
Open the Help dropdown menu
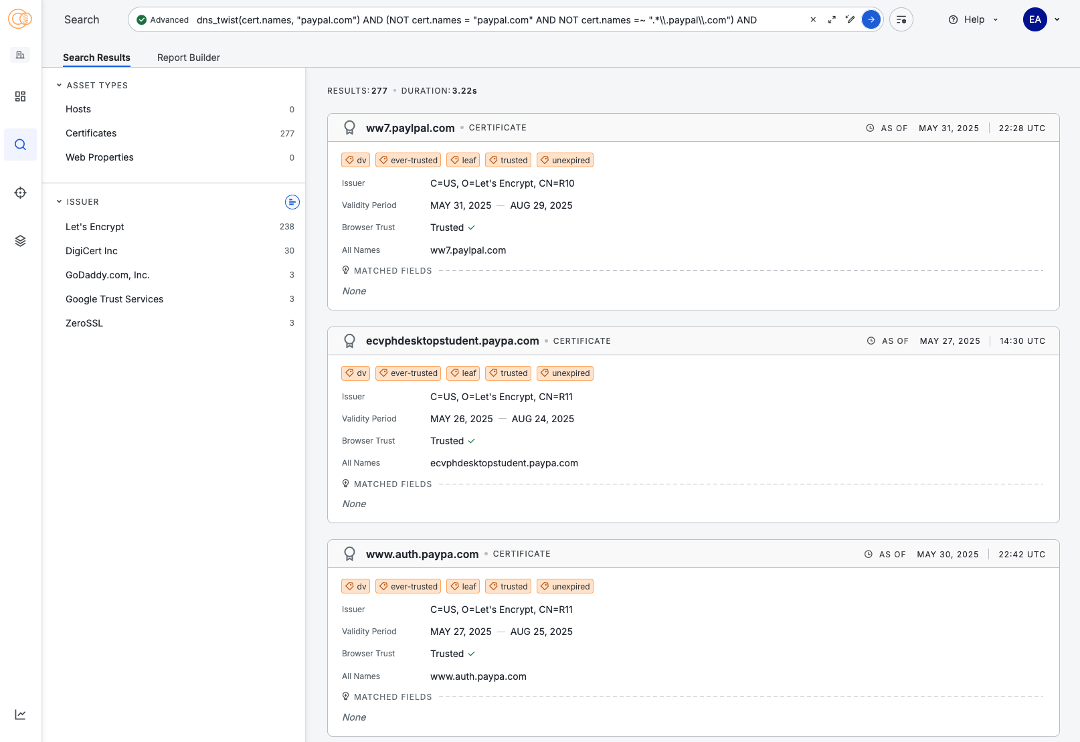[x=974, y=20]
